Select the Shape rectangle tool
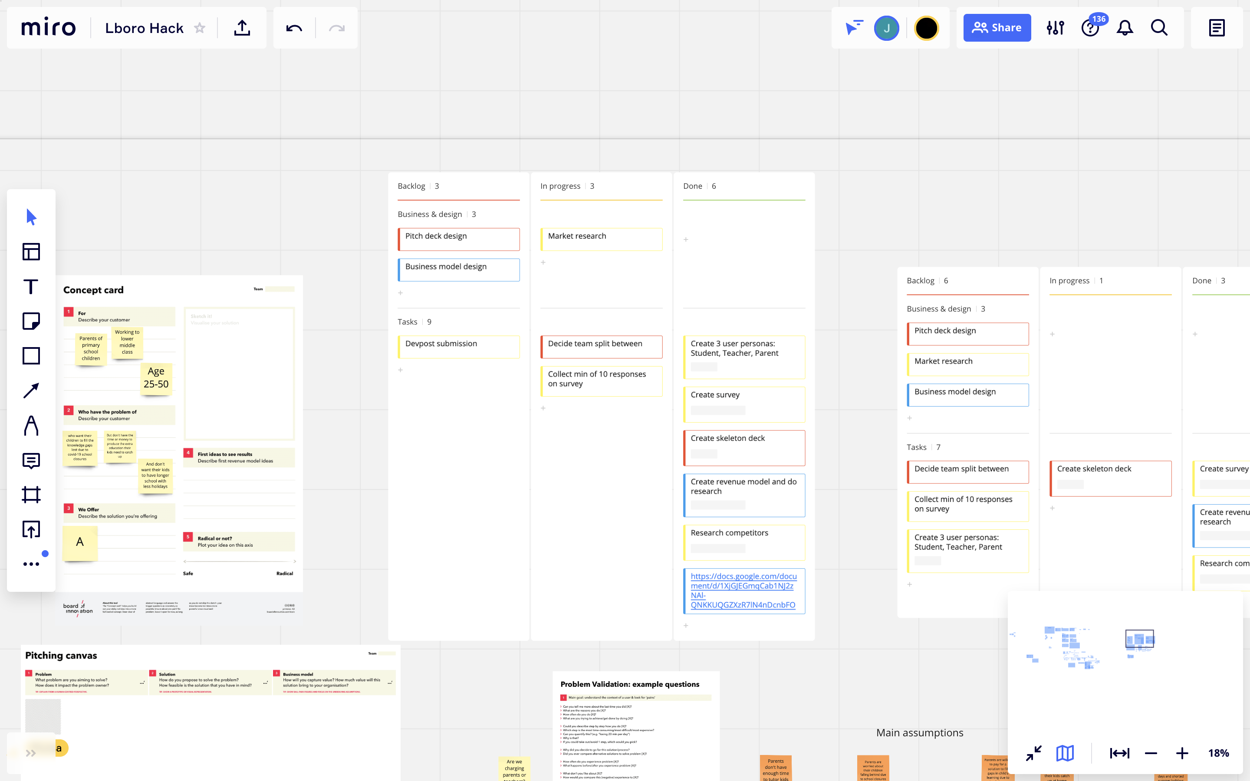The height and width of the screenshot is (781, 1250). pos(31,356)
